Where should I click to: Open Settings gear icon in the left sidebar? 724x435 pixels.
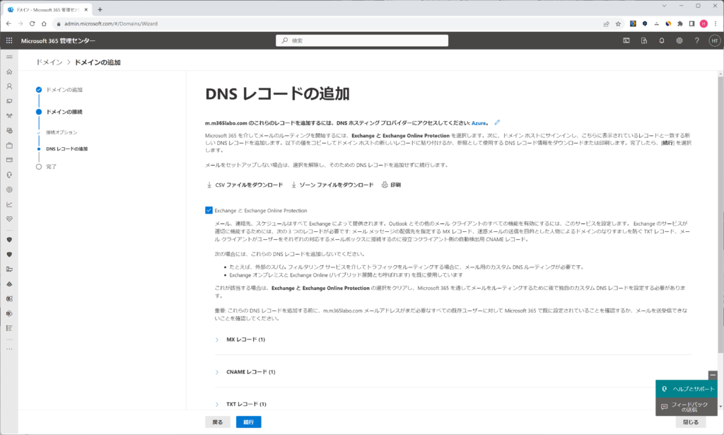tap(9, 190)
